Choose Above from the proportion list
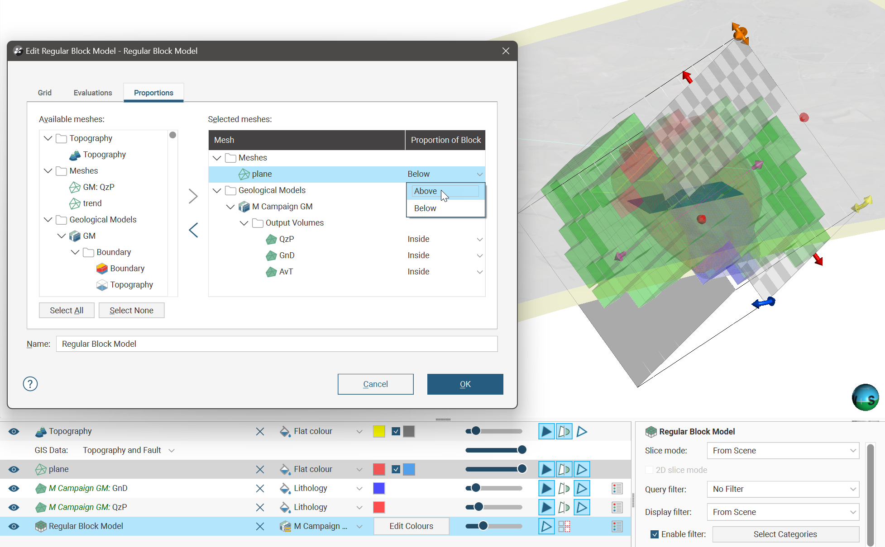 click(x=426, y=191)
